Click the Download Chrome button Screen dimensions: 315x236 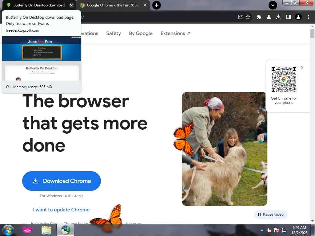[62, 181]
